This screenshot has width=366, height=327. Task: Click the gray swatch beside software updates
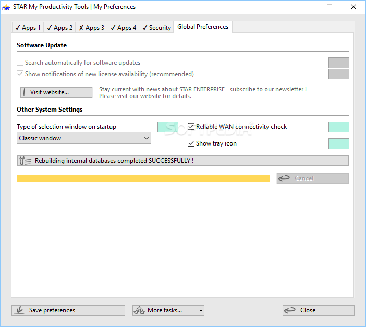click(x=339, y=63)
